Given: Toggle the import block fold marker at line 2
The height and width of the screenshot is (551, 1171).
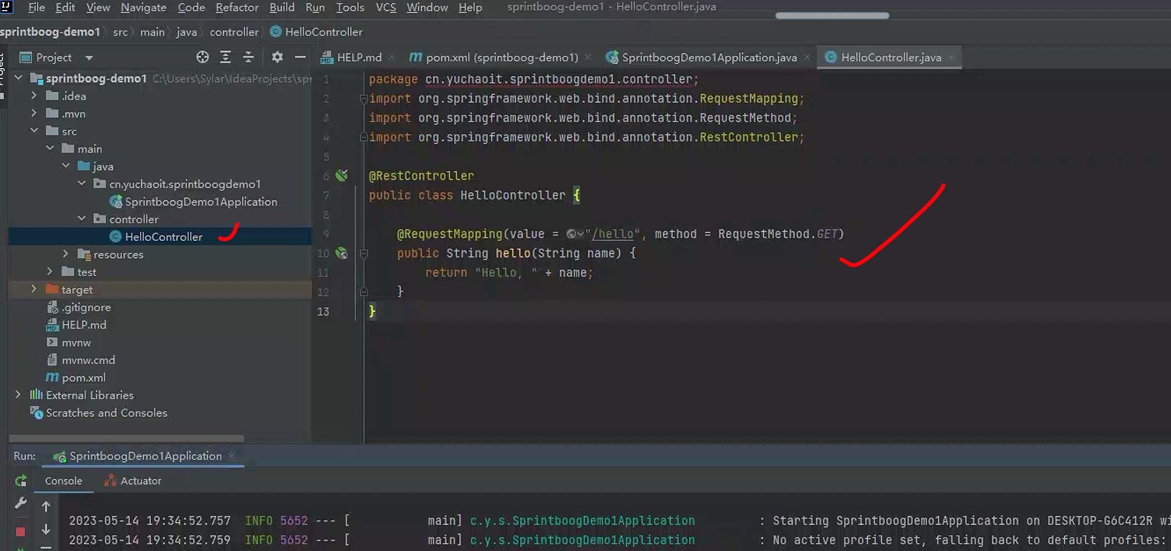Looking at the screenshot, I should 364,99.
